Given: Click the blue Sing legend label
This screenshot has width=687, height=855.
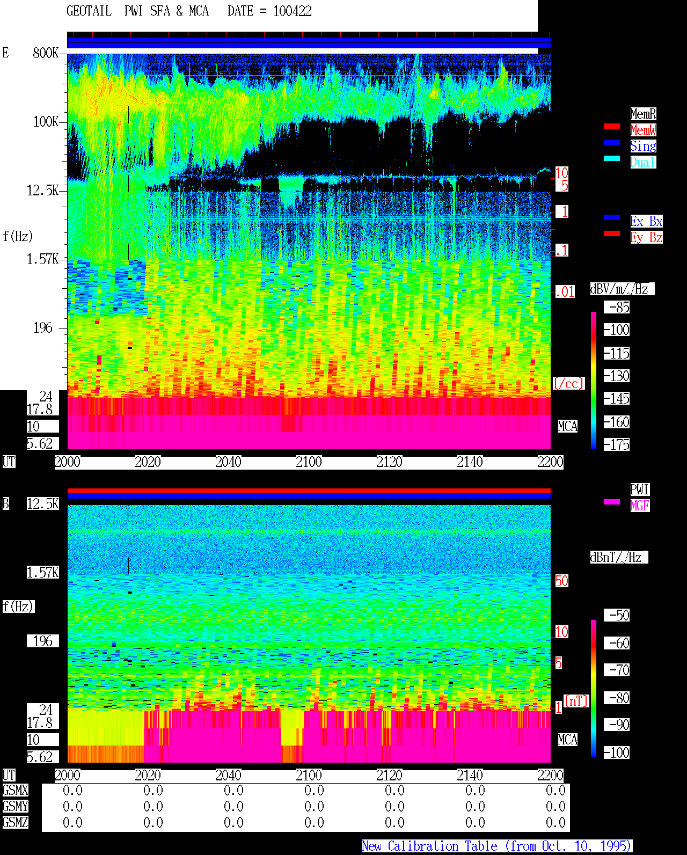Looking at the screenshot, I should tap(643, 146).
